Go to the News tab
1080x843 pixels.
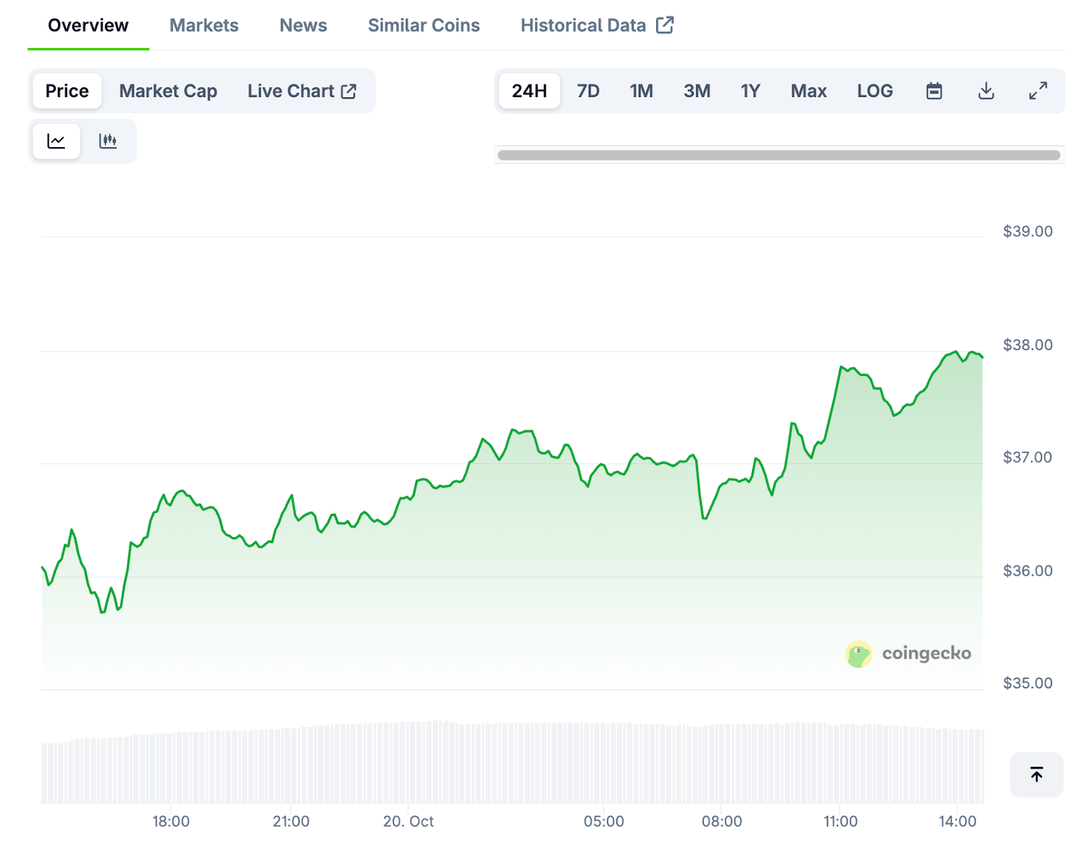[x=303, y=26]
